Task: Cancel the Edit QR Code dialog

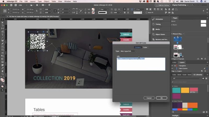Action: [149, 98]
